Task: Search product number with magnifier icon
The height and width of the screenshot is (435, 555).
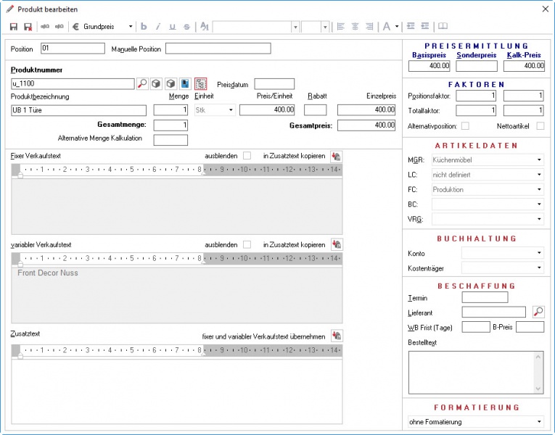Action: 142,84
